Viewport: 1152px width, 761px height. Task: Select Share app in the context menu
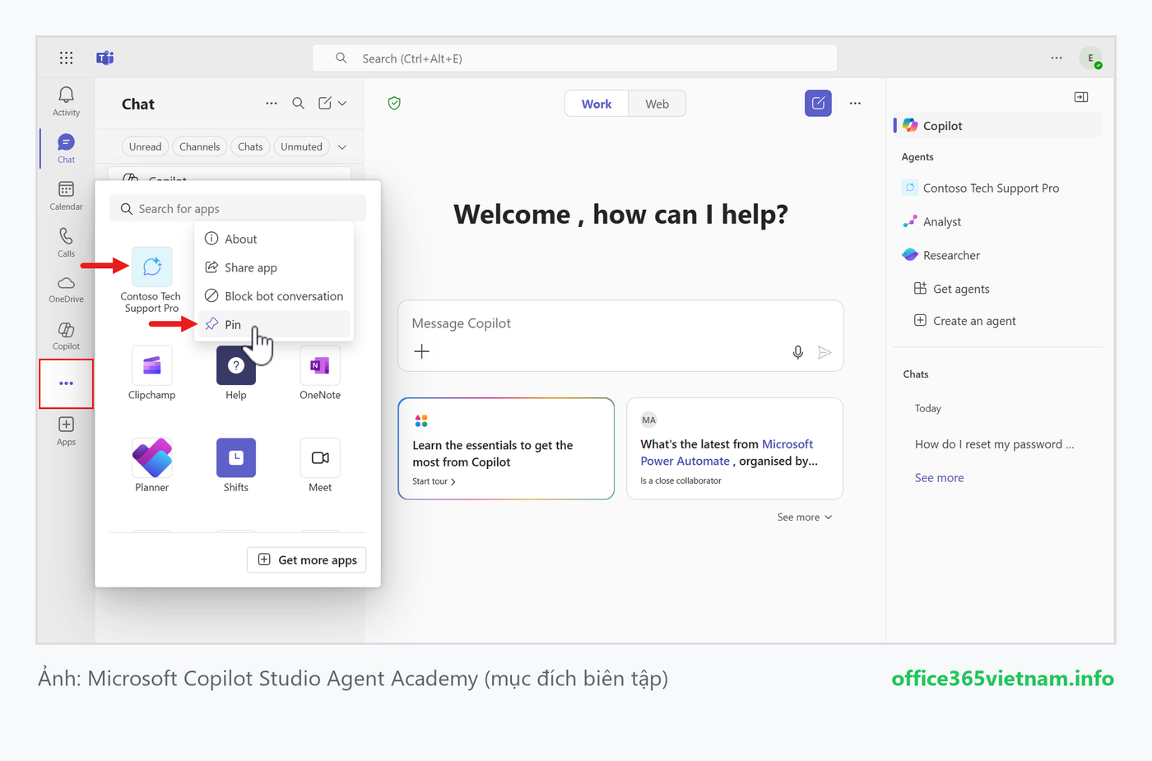click(274, 267)
